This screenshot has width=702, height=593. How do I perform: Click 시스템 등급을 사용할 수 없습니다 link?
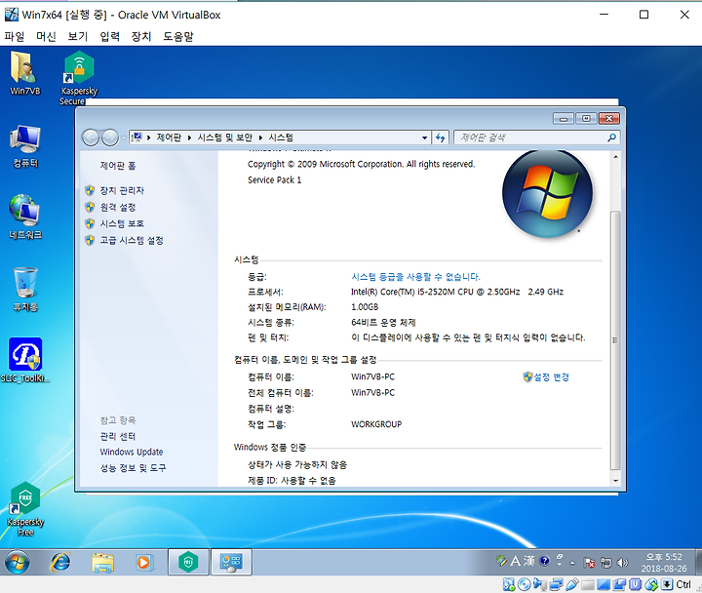tap(415, 277)
